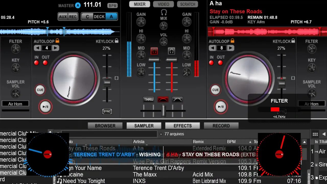Click the left deck FILTER knob

coord(16,49)
